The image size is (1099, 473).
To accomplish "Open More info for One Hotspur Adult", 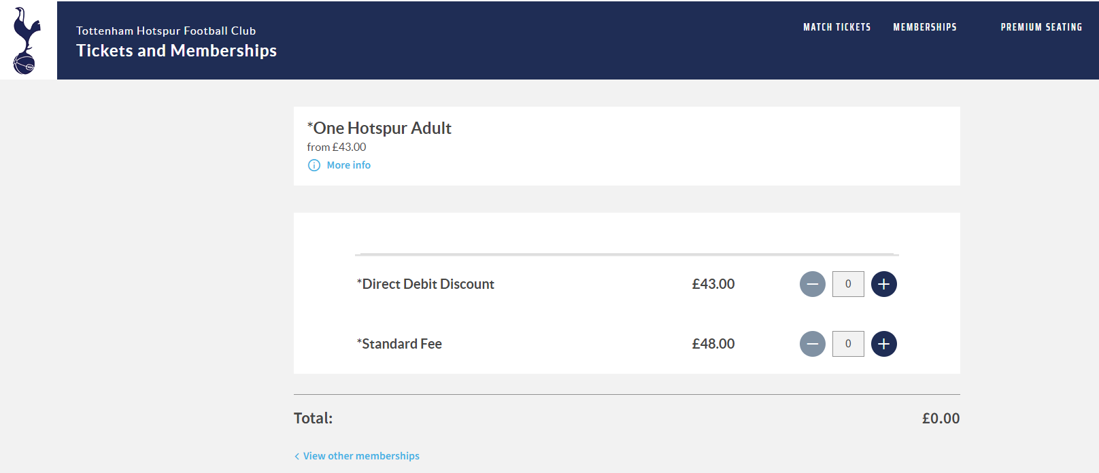I will (348, 165).
